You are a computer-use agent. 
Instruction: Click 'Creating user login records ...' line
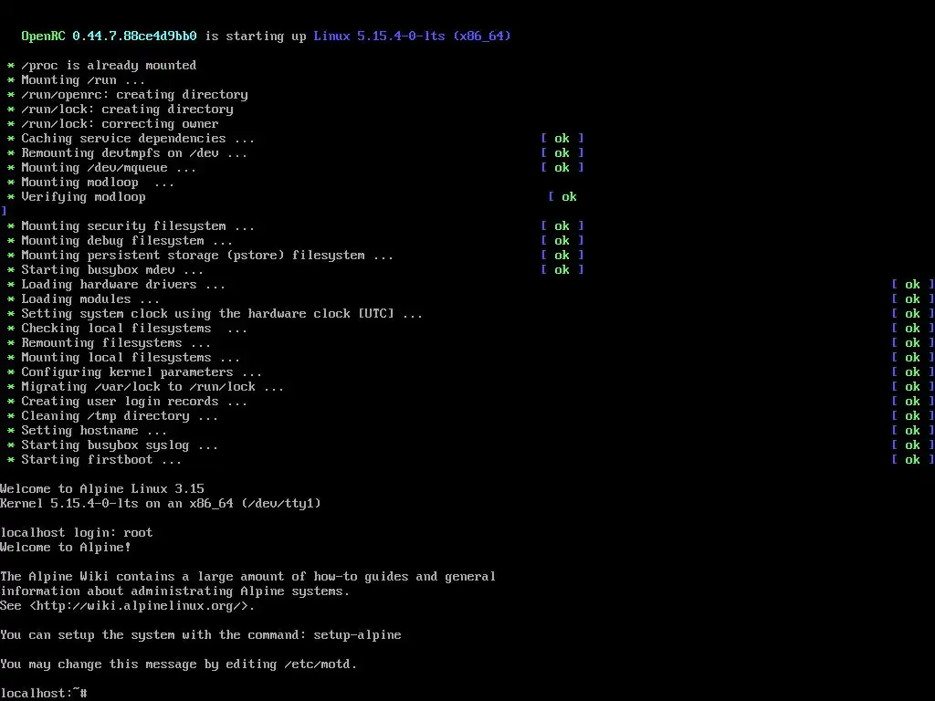tap(134, 402)
